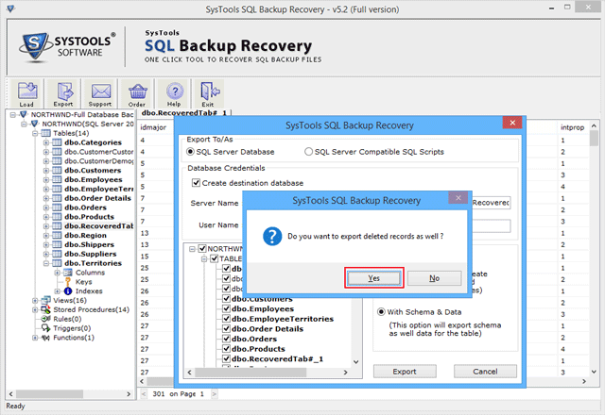The width and height of the screenshot is (605, 415).
Task: Click the Keys key icon
Action: coord(68,282)
